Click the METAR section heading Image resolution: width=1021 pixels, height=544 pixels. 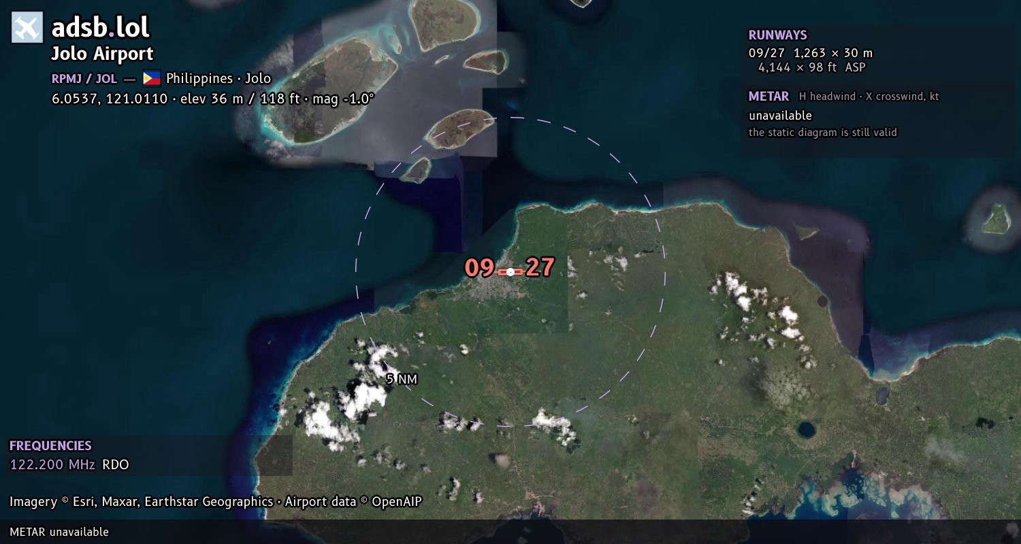point(768,97)
